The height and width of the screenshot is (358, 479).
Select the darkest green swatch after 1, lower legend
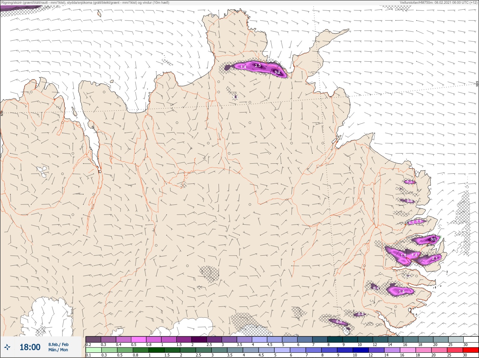click(156, 350)
